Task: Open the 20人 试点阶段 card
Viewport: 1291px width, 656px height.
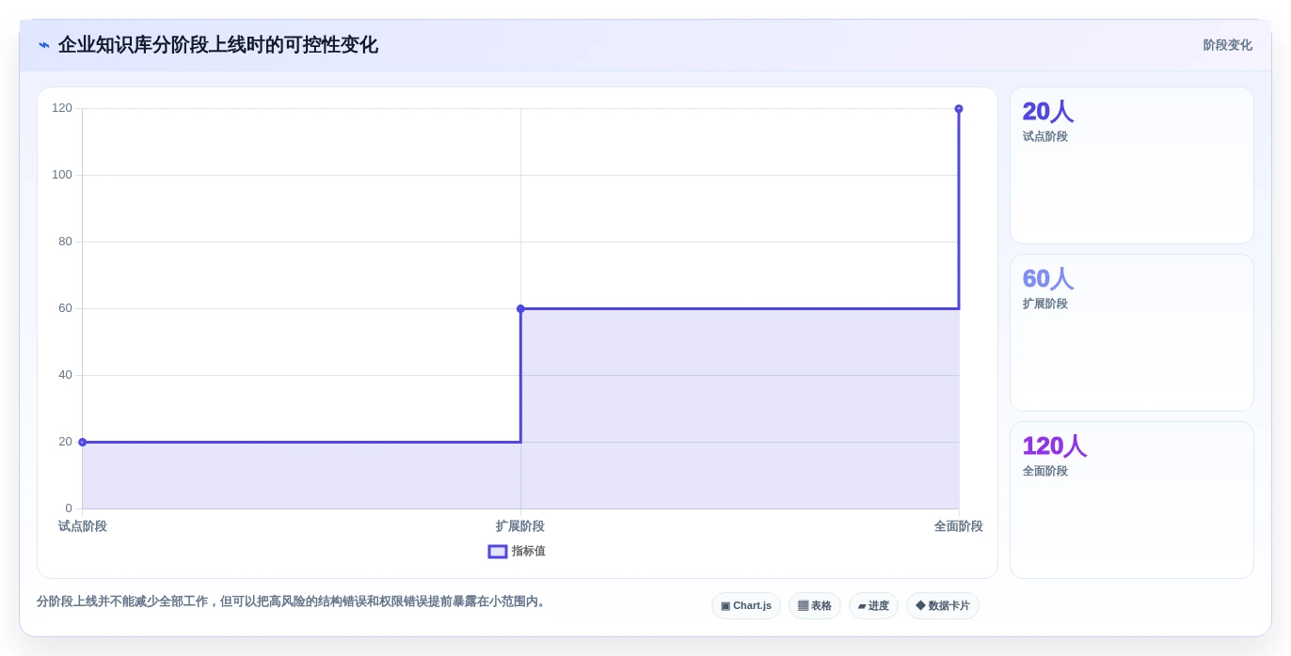Action: (1132, 165)
